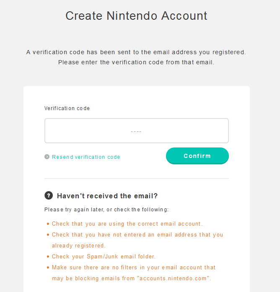This screenshot has height=292, width=280.
Task: Select the "Haven't received the email?" heading
Action: 107,196
